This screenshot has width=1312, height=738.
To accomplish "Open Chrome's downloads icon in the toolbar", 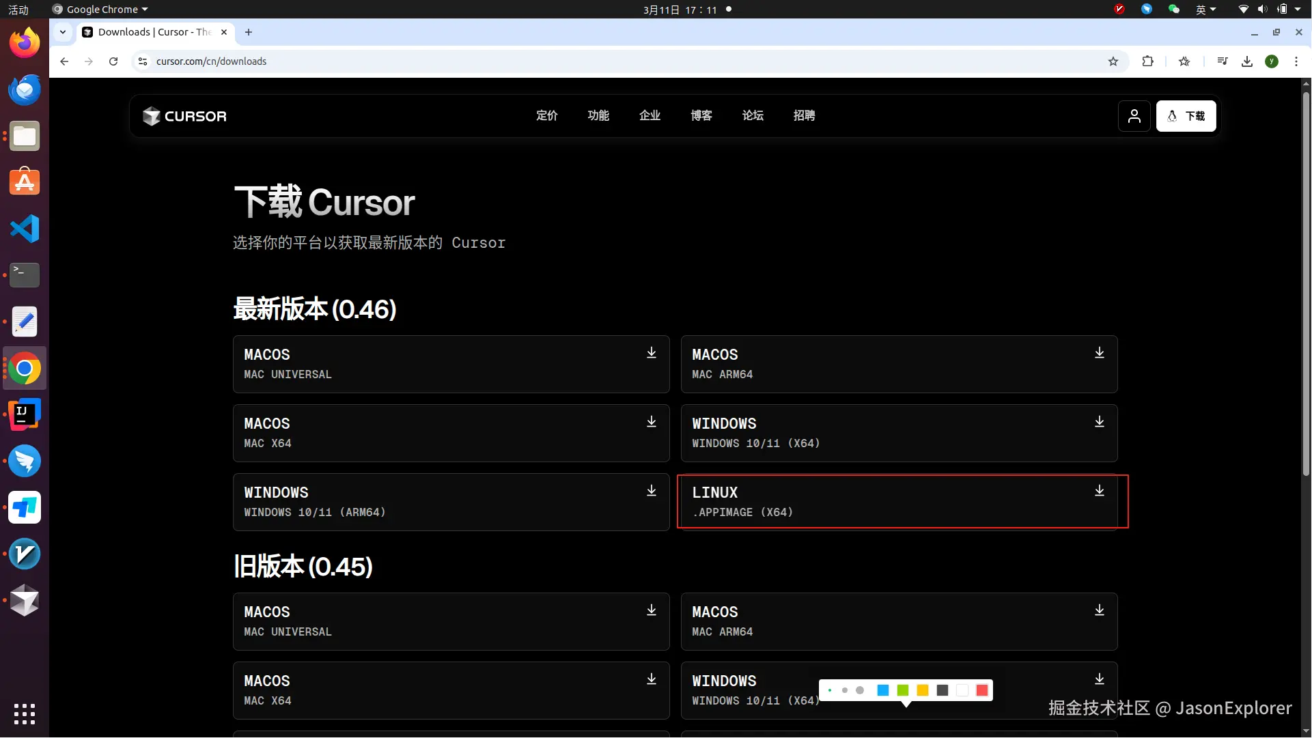I will pyautogui.click(x=1247, y=61).
